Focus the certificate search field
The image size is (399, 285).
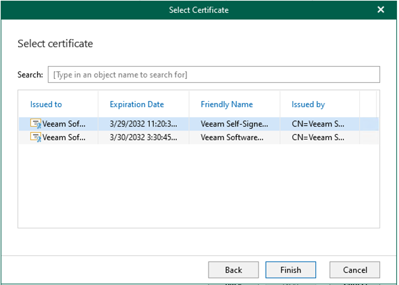214,75
